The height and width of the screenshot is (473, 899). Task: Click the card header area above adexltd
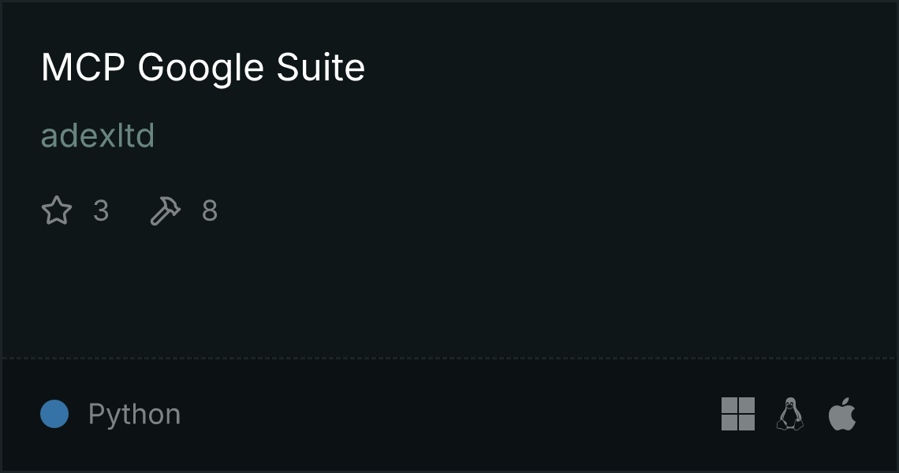[203, 68]
